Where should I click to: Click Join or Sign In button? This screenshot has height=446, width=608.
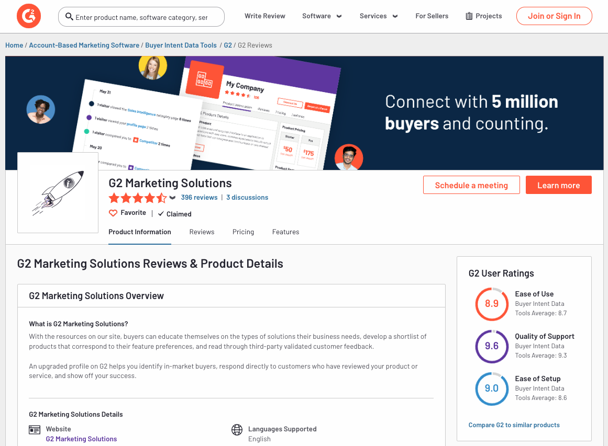pyautogui.click(x=554, y=16)
